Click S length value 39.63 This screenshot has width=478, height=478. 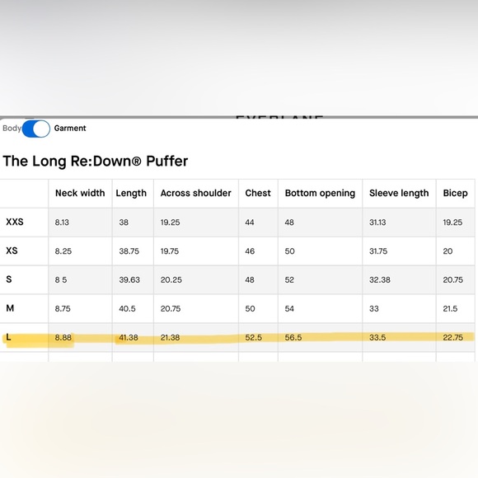click(129, 280)
